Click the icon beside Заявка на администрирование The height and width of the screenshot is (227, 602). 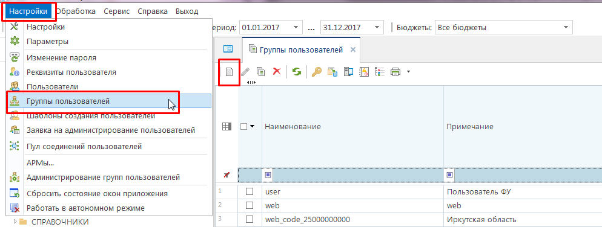(x=14, y=130)
